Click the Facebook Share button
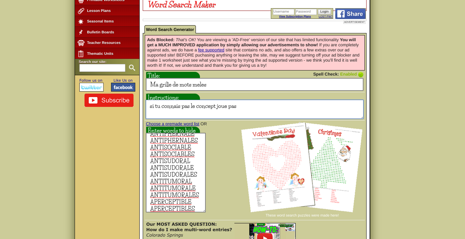465x239 pixels. (x=350, y=14)
